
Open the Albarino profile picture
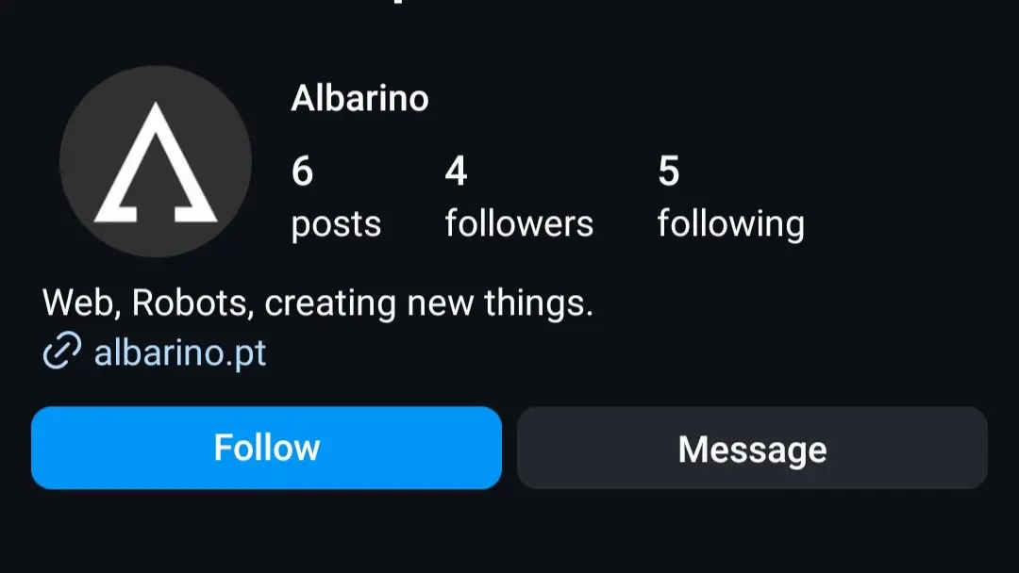pyautogui.click(x=156, y=161)
